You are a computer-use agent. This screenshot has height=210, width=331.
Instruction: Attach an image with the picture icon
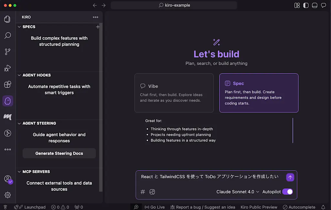[x=152, y=192]
